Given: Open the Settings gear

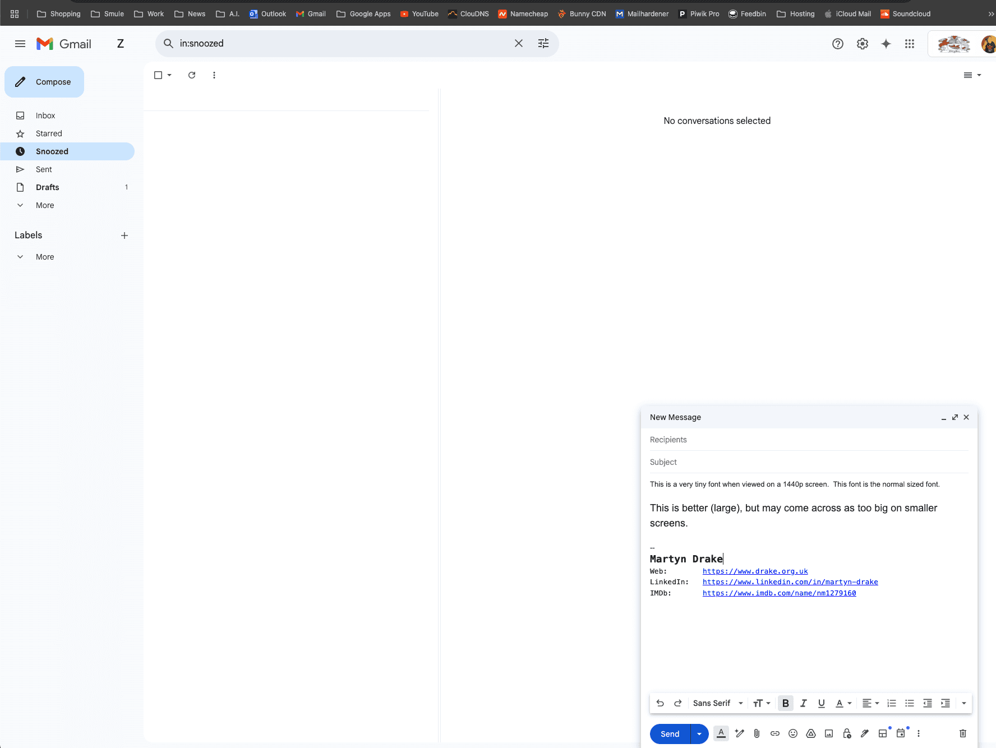Looking at the screenshot, I should 863,44.
